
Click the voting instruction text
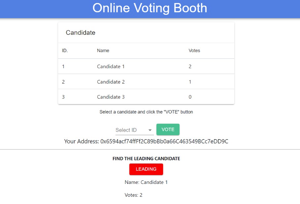tap(146, 112)
